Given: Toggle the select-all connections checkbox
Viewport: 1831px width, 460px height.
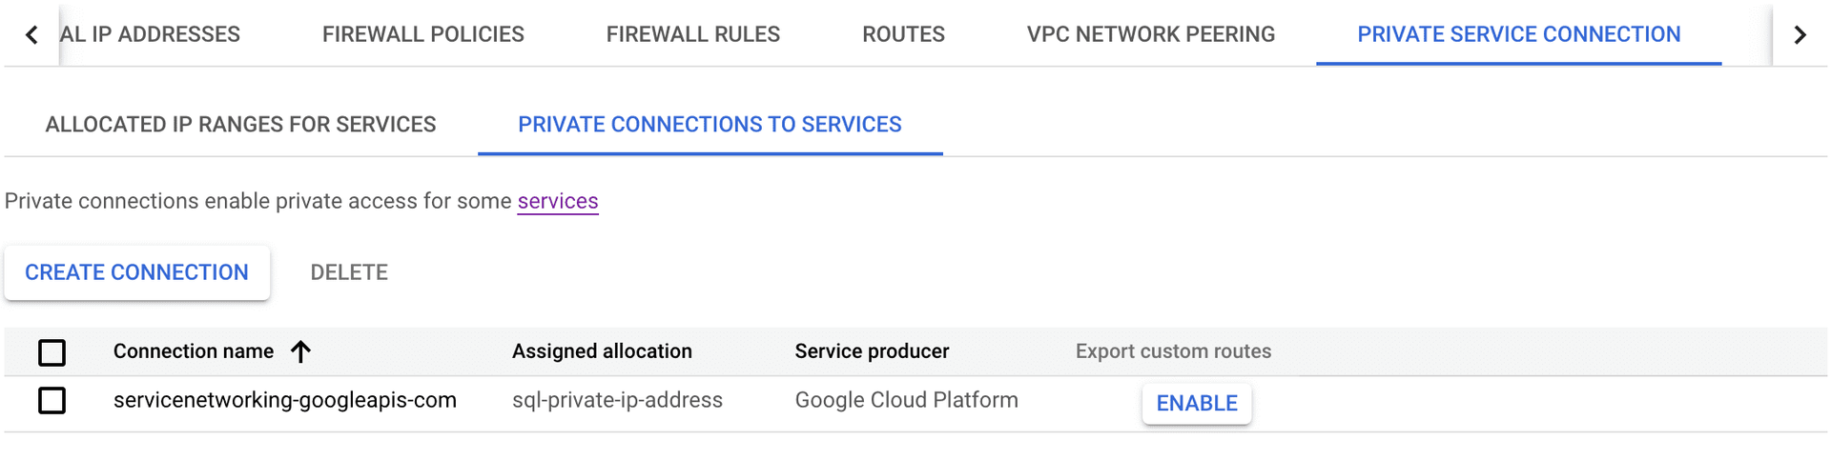Looking at the screenshot, I should 52,352.
